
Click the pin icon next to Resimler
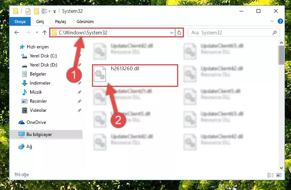tap(79, 101)
